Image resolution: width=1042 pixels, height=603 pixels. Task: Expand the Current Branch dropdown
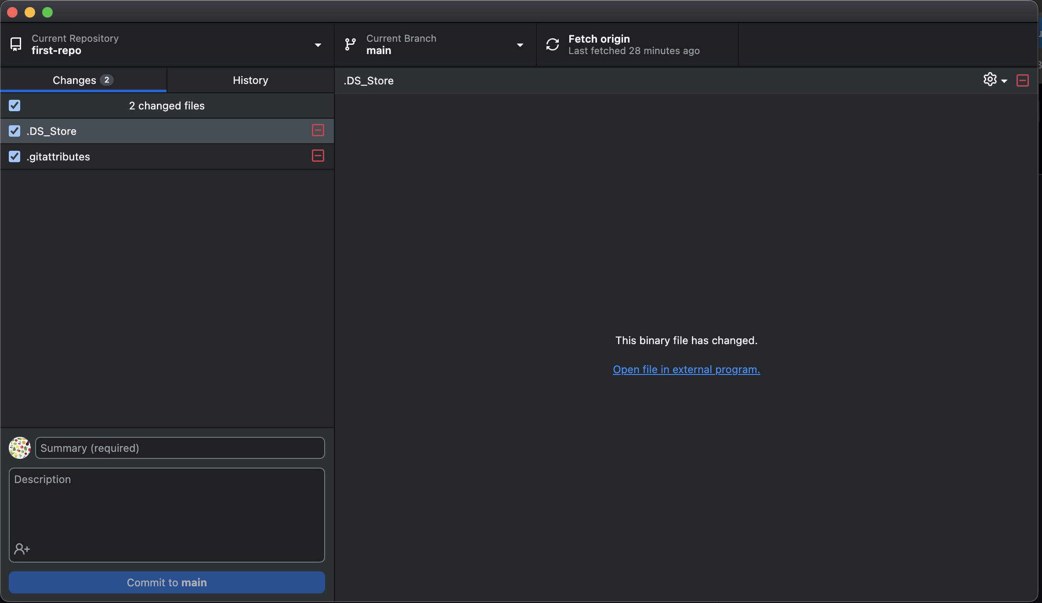pyautogui.click(x=520, y=45)
